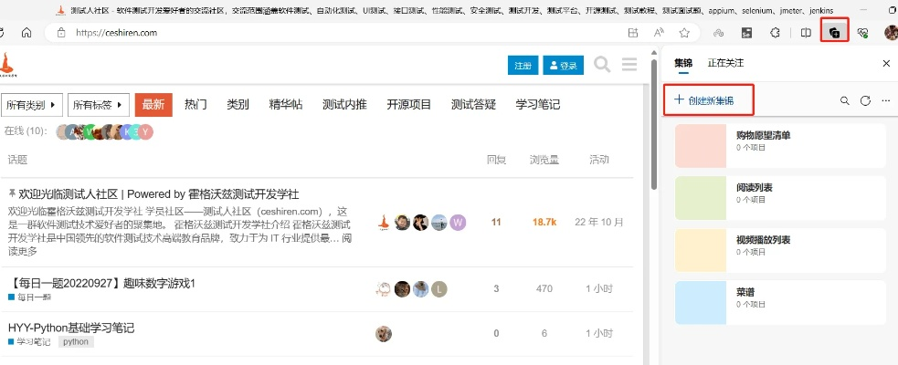Switch to the 正在关注 tab
898x365 pixels.
point(725,63)
